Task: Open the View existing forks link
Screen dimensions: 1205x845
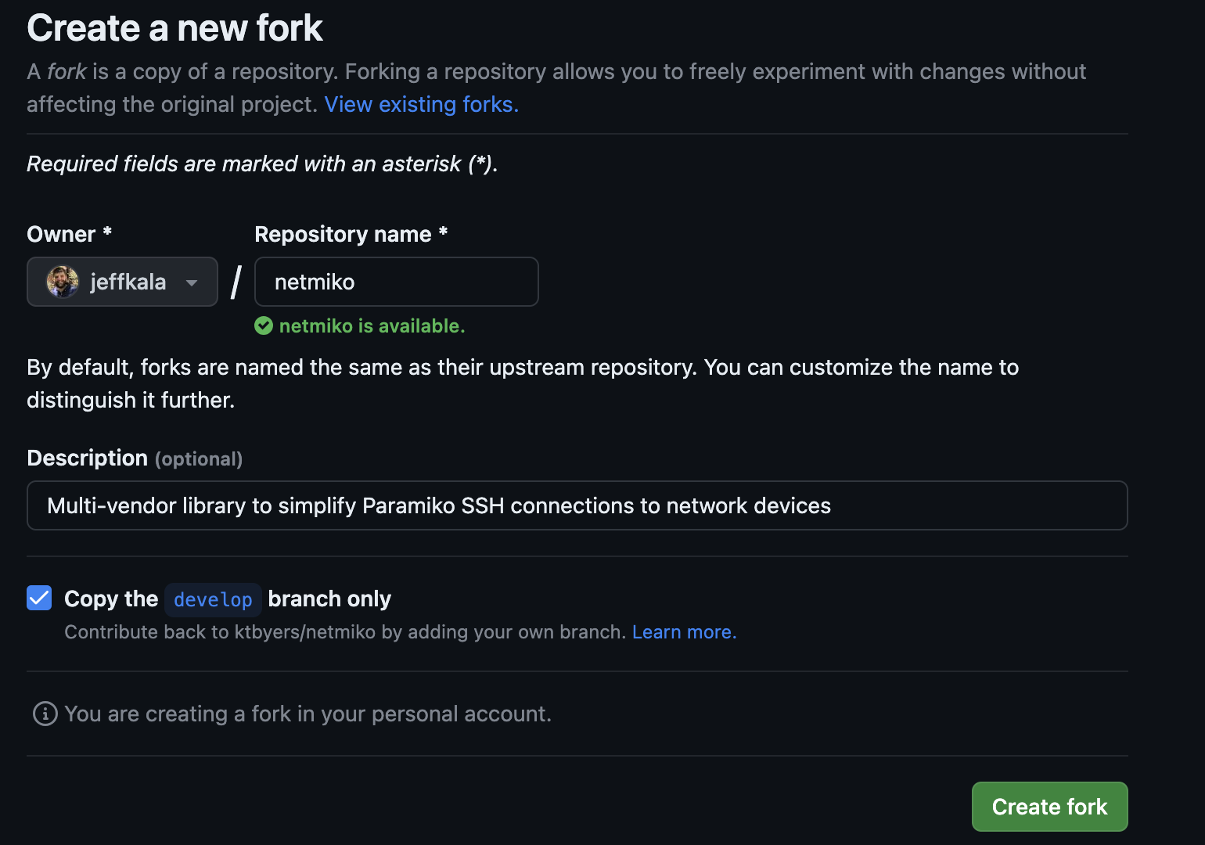Action: tap(422, 104)
